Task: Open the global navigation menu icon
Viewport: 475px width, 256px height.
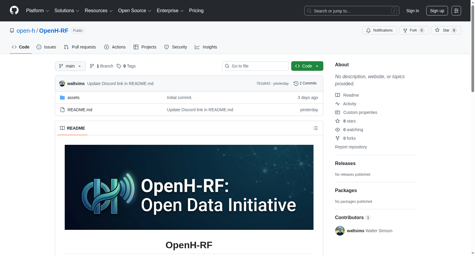Action: click(456, 11)
